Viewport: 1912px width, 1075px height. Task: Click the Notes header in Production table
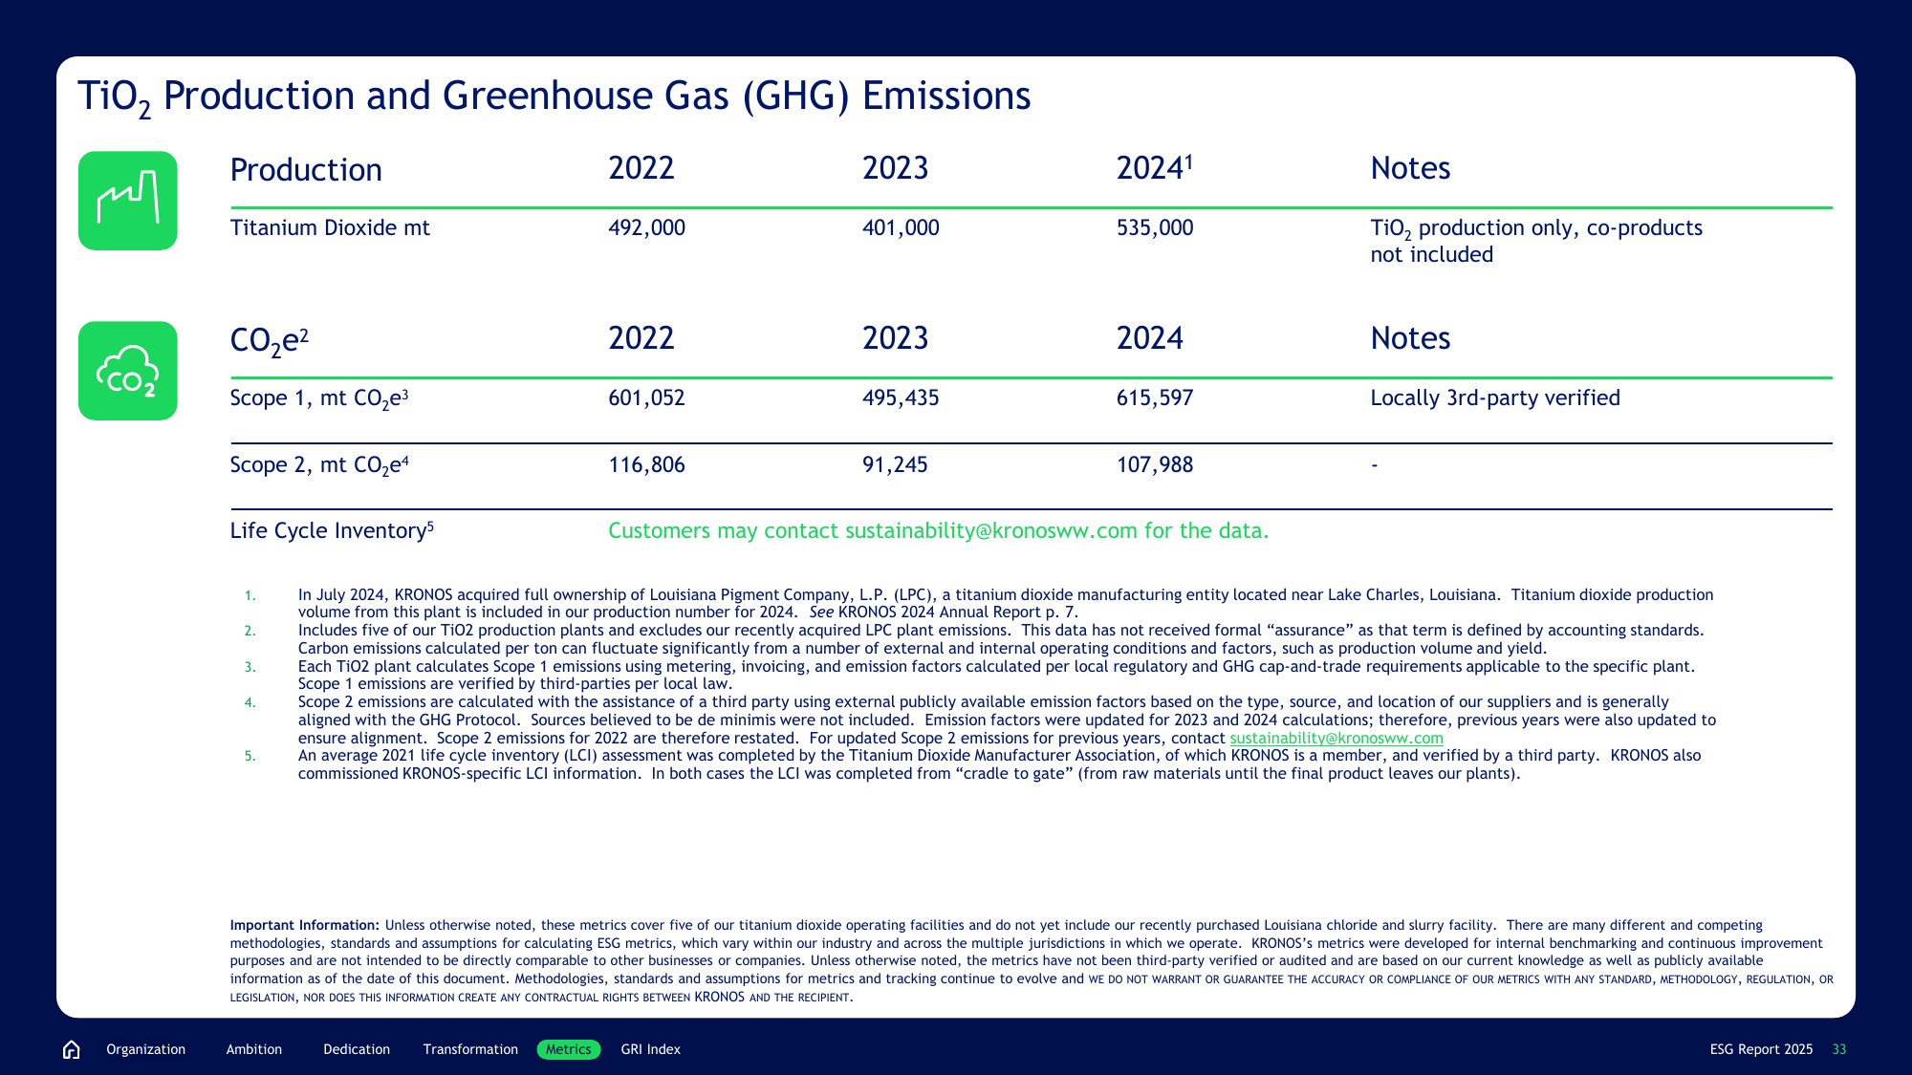(x=1410, y=168)
